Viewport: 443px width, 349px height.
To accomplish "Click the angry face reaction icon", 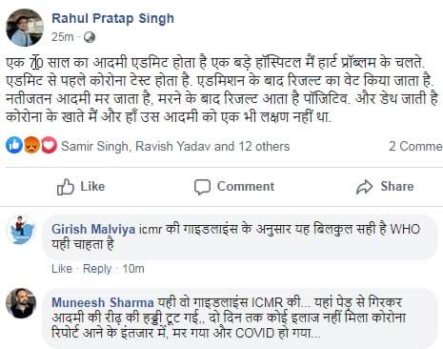I will (x=31, y=145).
